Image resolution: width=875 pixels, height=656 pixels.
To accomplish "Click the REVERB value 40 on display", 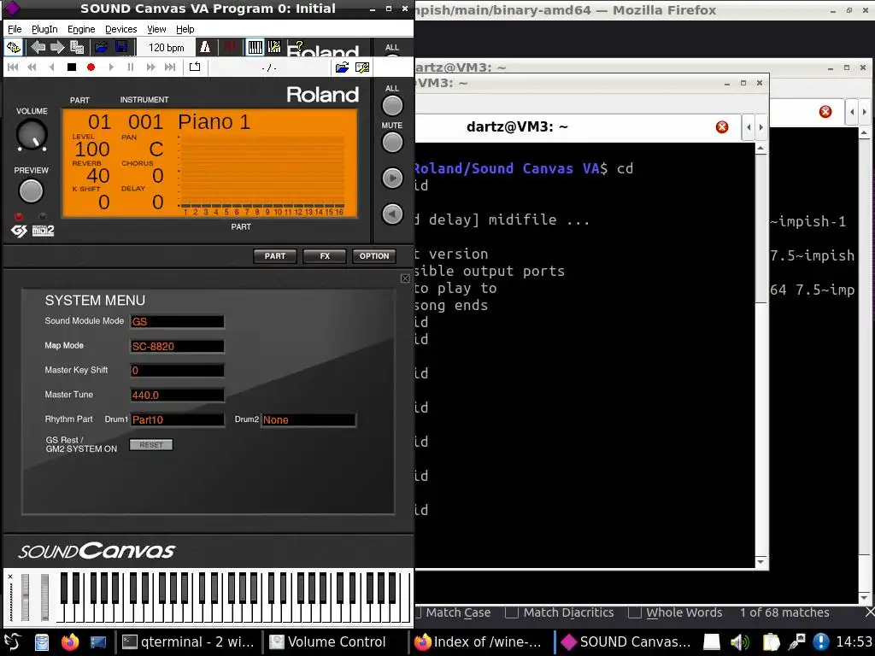I will coord(98,176).
